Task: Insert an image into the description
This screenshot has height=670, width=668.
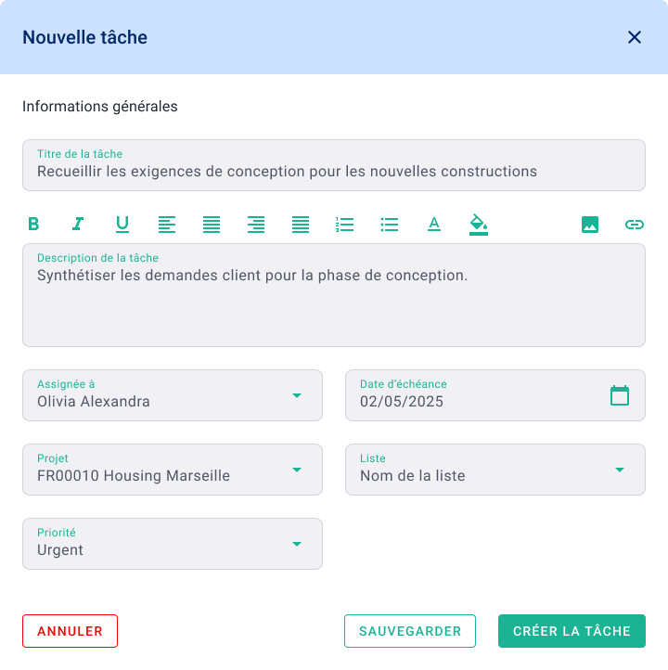Action: click(590, 224)
